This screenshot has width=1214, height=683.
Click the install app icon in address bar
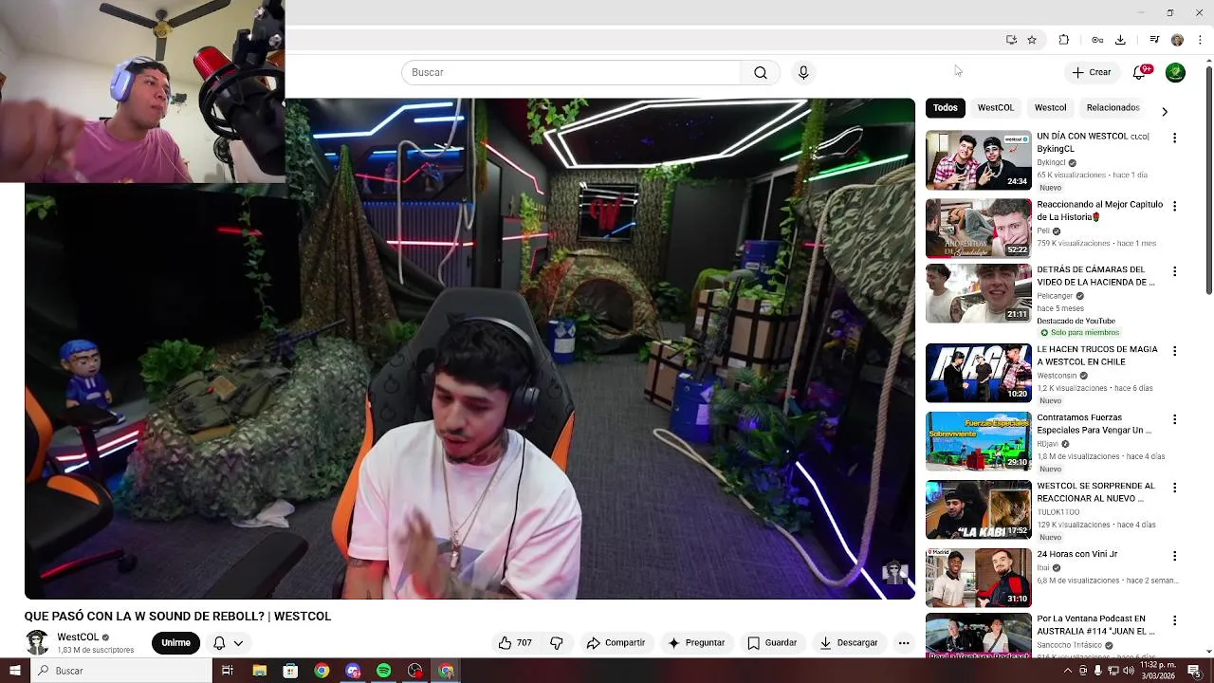click(x=1011, y=40)
